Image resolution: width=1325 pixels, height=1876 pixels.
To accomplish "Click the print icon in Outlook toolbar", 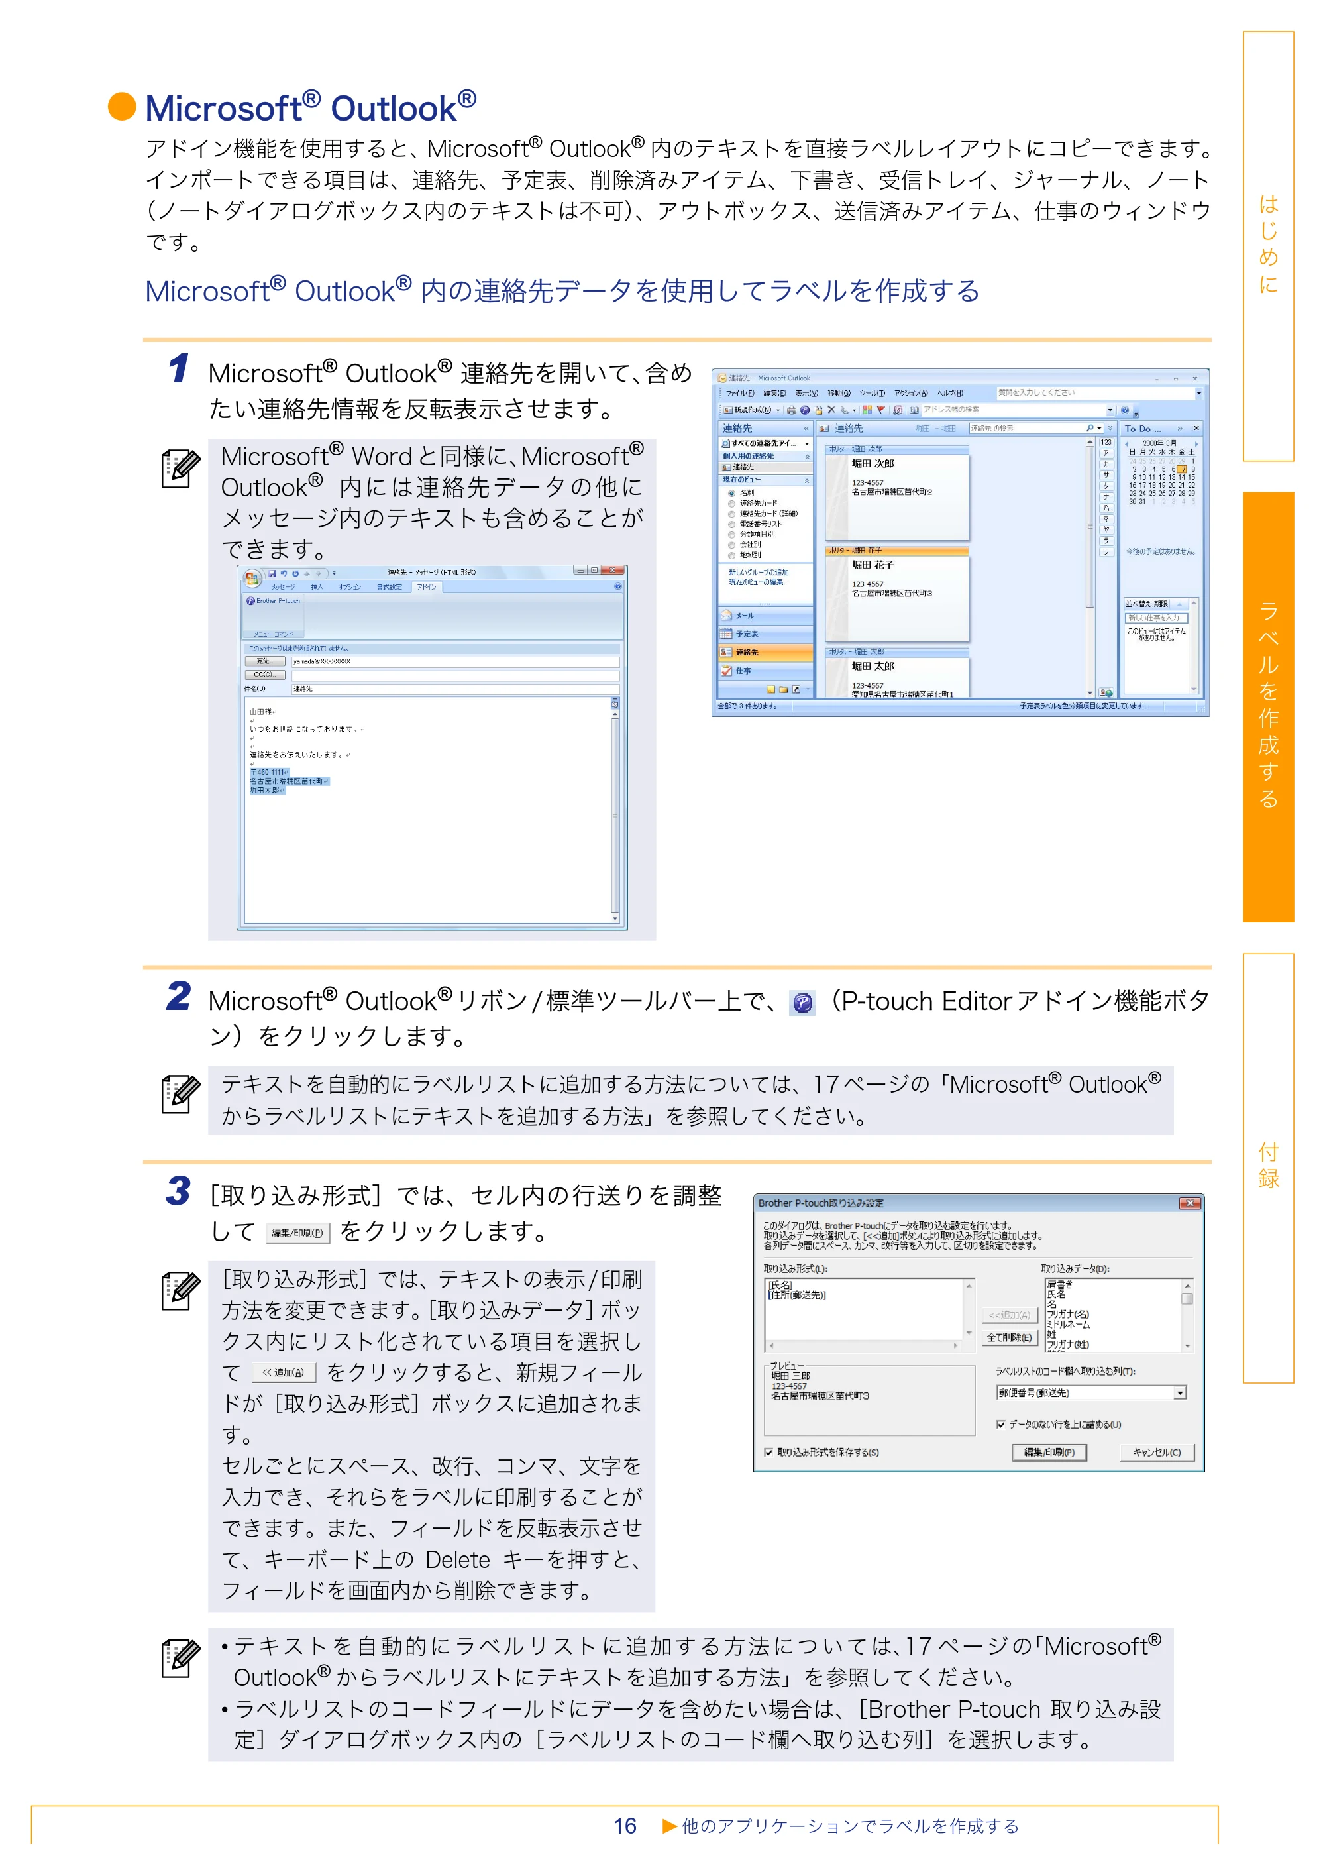I will point(792,410).
